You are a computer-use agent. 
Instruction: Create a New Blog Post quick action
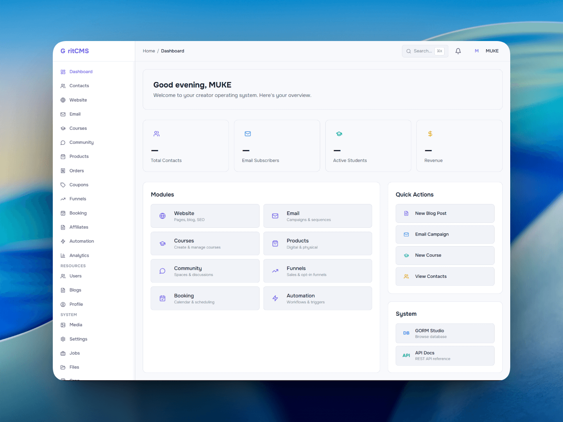[445, 214]
